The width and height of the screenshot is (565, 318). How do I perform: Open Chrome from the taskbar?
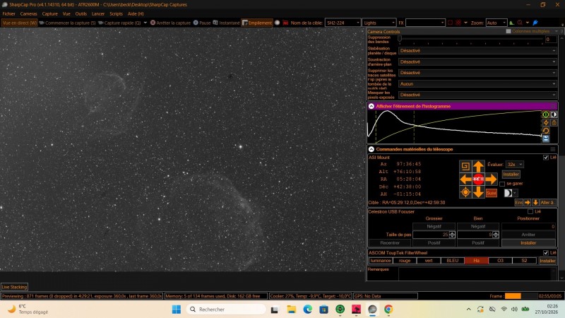pyautogui.click(x=388, y=310)
